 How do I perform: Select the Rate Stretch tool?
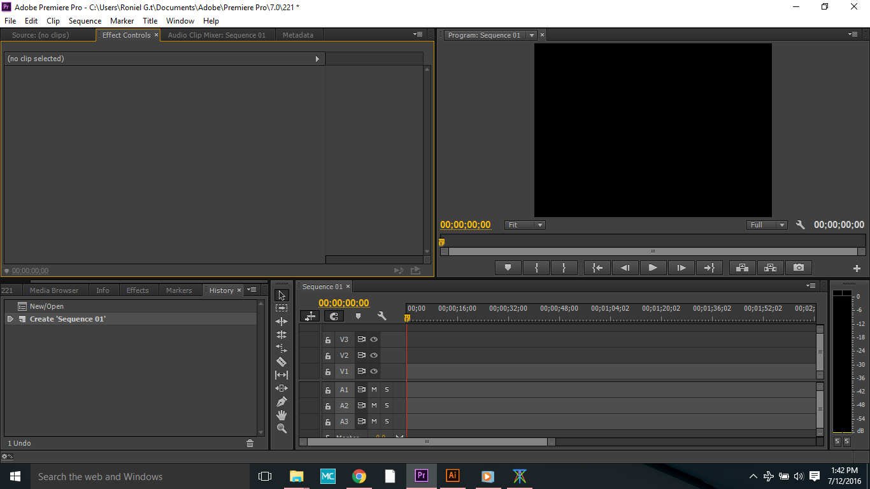coord(282,348)
